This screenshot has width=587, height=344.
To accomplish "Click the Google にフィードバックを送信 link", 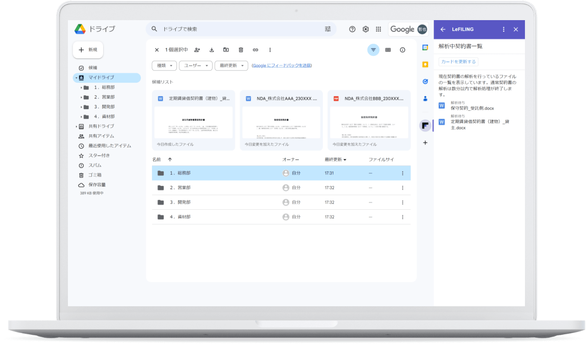I will click(x=281, y=65).
